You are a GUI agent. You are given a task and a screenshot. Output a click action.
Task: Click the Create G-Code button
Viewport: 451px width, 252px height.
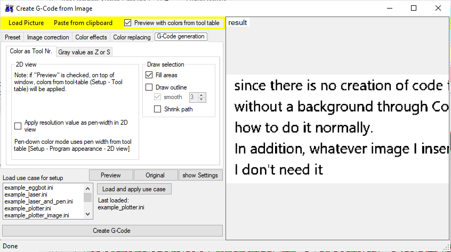click(112, 231)
